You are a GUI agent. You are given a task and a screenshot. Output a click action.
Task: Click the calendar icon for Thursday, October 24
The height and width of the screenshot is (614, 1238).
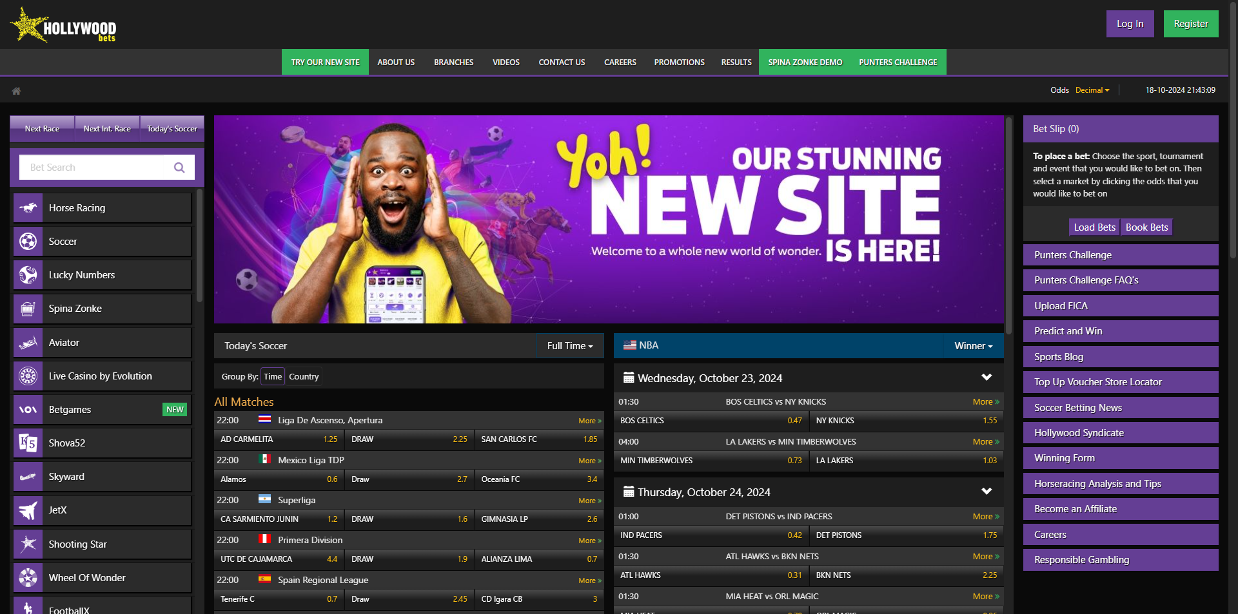pyautogui.click(x=629, y=492)
